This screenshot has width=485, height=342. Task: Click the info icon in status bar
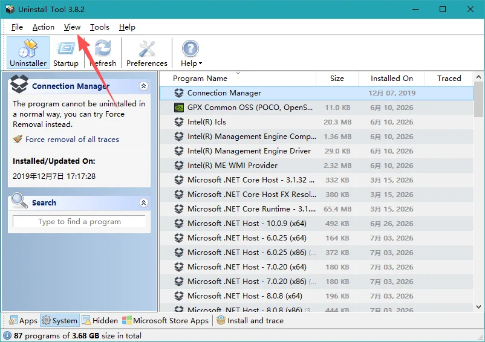tap(7, 335)
